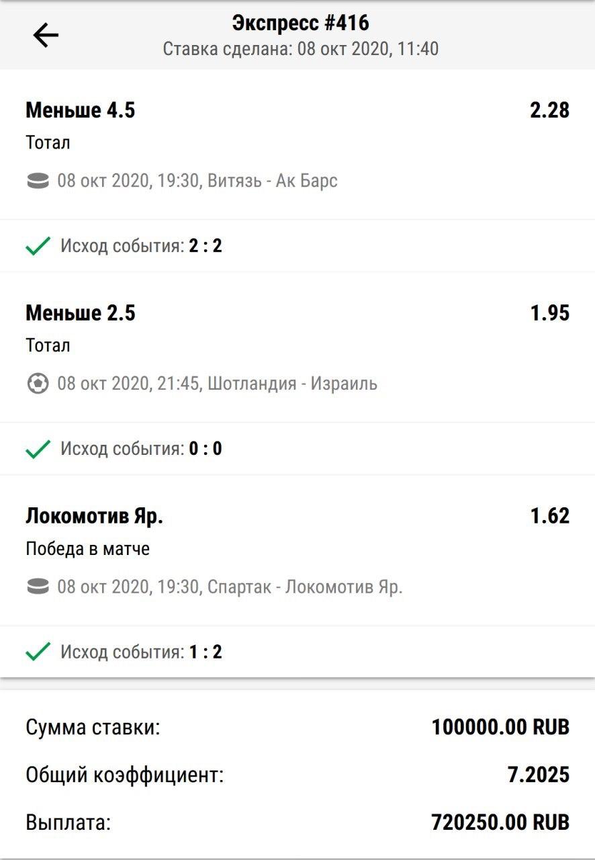This screenshot has width=595, height=860.
Task: Select the Меньше 2.5 bet heading
Action: pos(81,313)
